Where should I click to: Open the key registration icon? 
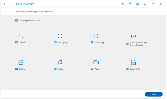[x=123, y=4]
